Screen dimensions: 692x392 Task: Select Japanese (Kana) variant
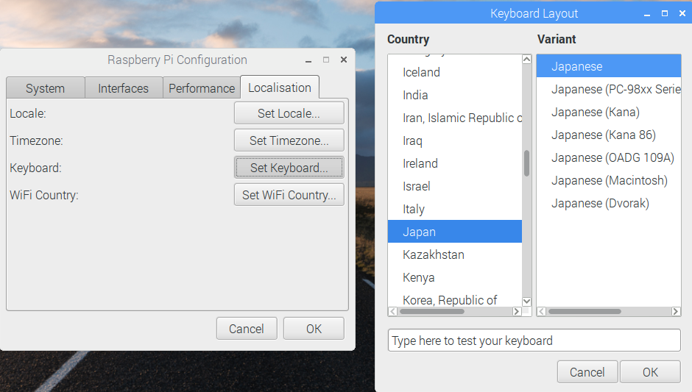tap(609, 112)
